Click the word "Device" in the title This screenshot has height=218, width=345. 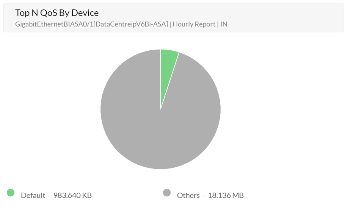tap(85, 13)
